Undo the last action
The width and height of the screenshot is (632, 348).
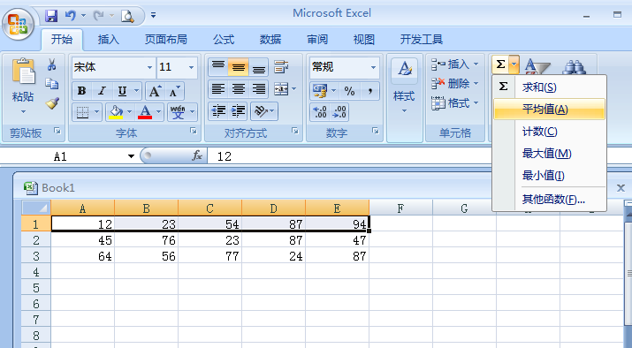click(70, 16)
